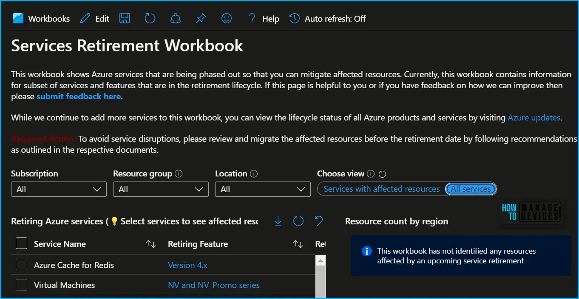Click the question mark Help icon
Viewport: 579px width, 299px height.
[252, 19]
